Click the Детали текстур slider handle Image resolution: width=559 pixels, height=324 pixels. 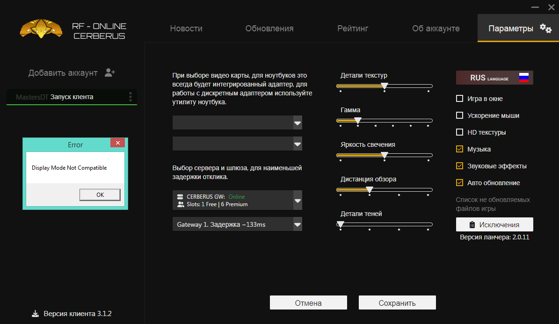pyautogui.click(x=385, y=86)
